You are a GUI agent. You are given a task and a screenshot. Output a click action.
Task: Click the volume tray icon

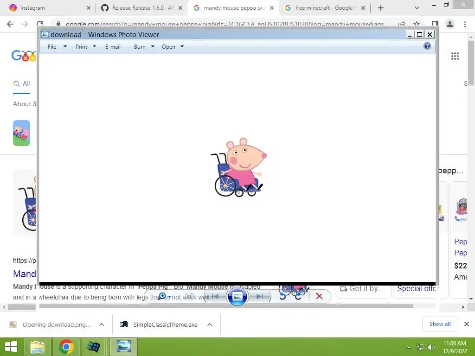tap(431, 347)
